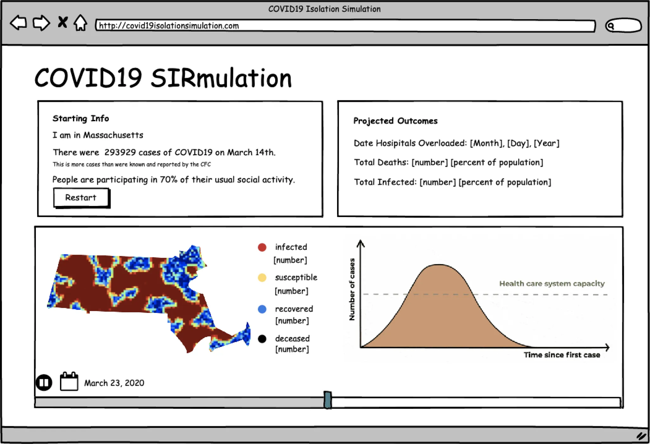Click the 'infected' legend label
The width and height of the screenshot is (650, 444).
(x=291, y=247)
